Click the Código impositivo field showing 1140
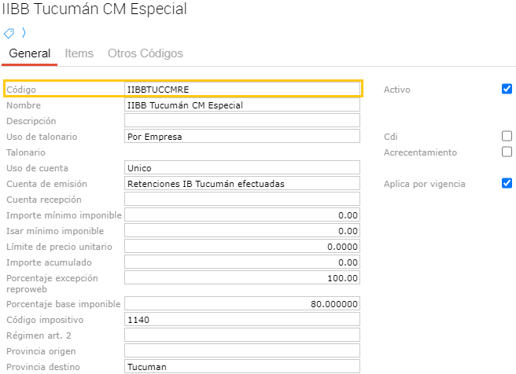 [x=241, y=320]
